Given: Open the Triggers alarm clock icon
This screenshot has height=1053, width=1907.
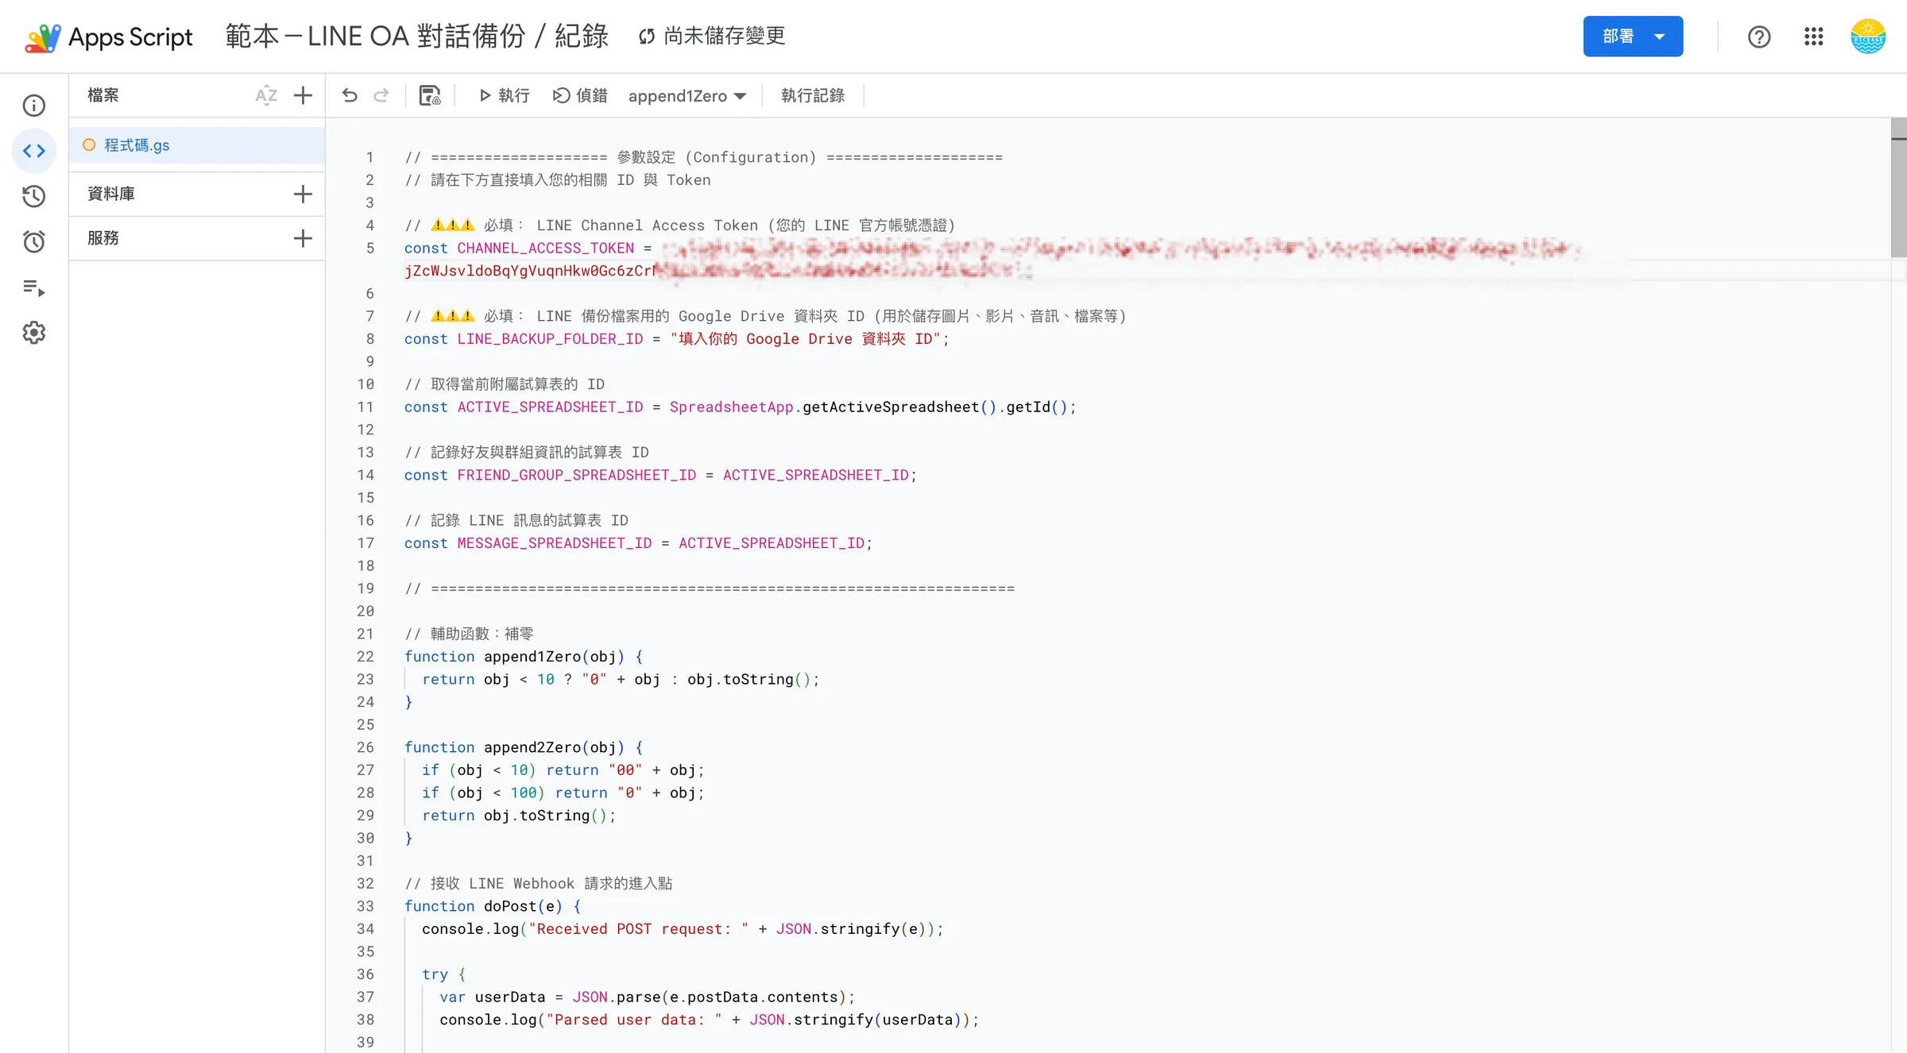Looking at the screenshot, I should (x=34, y=241).
